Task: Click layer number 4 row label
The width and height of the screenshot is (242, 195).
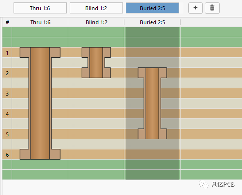Action: point(7,114)
